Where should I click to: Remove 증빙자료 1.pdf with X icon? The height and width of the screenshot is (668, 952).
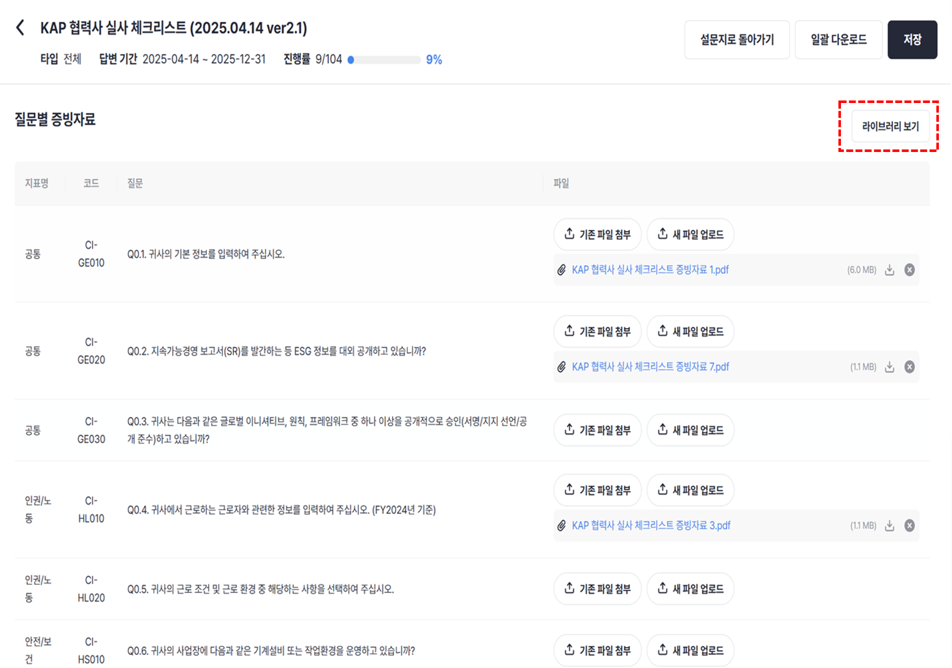pos(909,270)
